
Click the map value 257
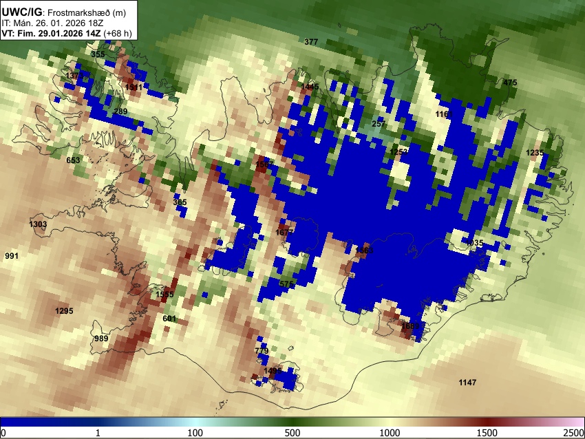click(379, 123)
